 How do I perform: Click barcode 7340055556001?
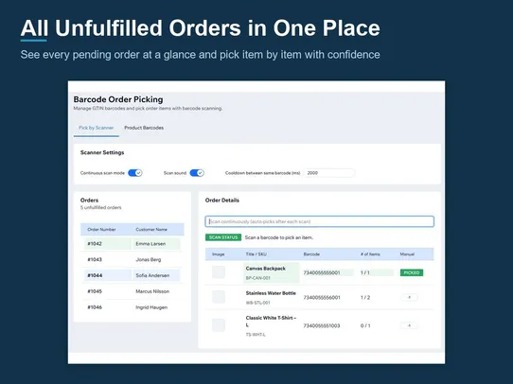point(322,297)
